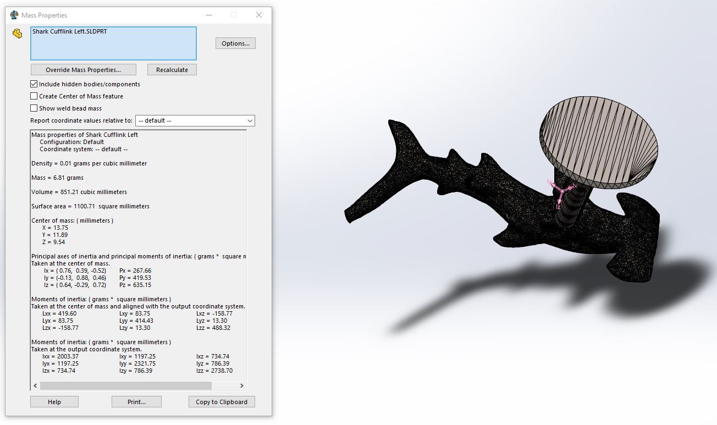Screen dimensions: 717x425
Task: Click principal moment Px = 267.66
Action: pos(135,271)
